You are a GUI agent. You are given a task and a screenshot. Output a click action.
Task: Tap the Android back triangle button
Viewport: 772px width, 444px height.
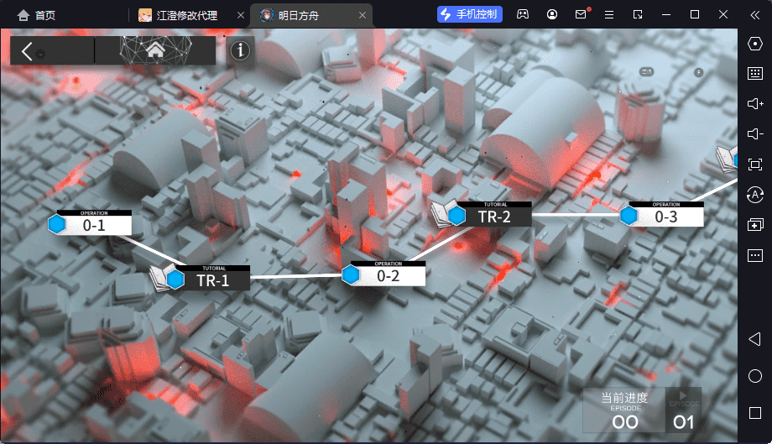tap(754, 339)
